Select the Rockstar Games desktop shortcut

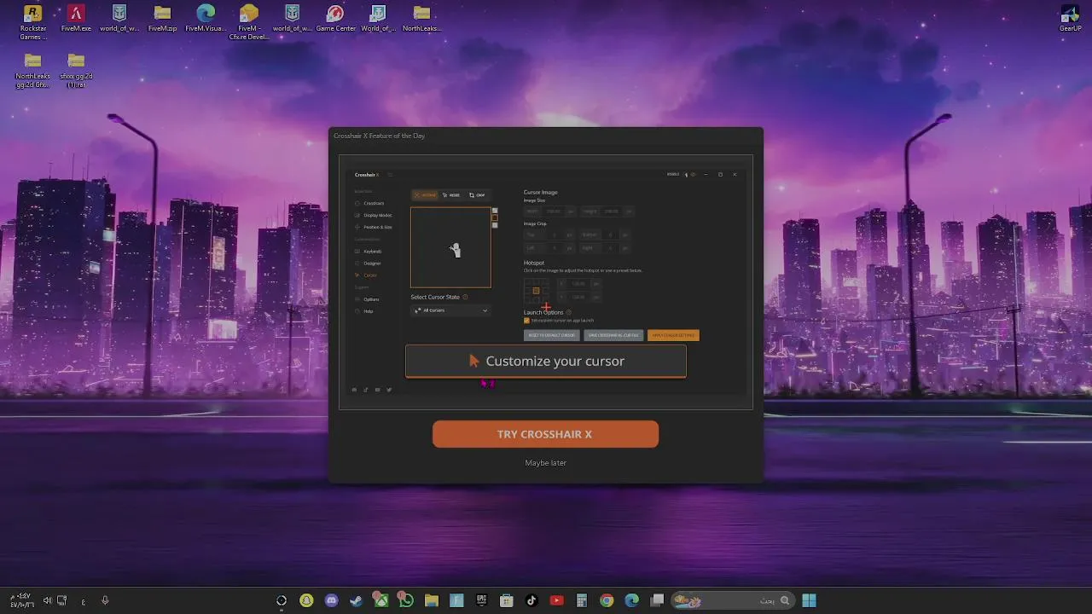click(x=33, y=23)
